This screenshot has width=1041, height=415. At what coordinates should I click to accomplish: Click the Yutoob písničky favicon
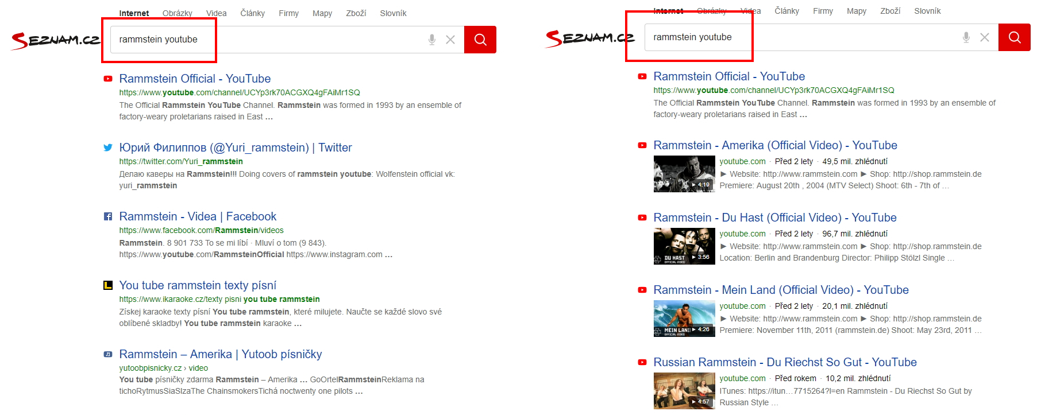(x=108, y=354)
